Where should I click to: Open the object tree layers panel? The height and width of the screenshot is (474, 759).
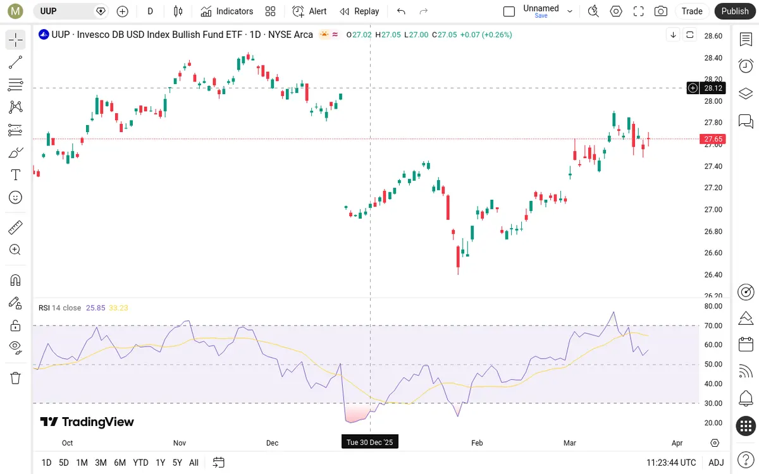pyautogui.click(x=746, y=94)
